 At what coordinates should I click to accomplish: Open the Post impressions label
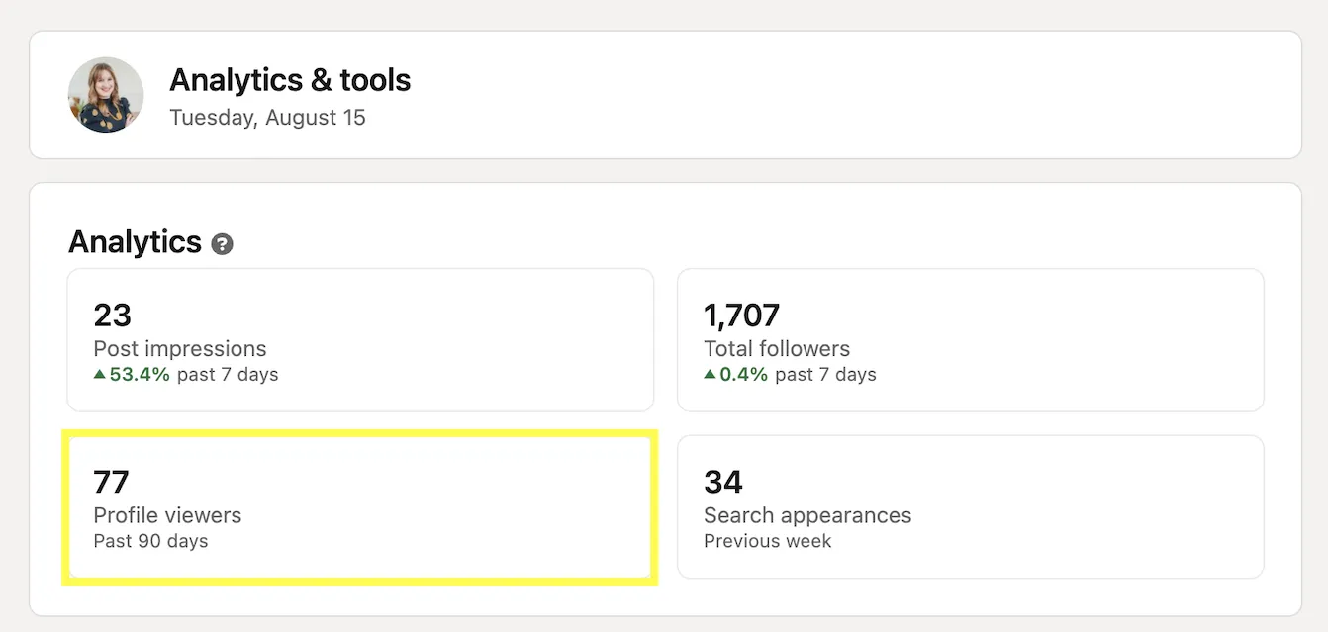pos(180,349)
